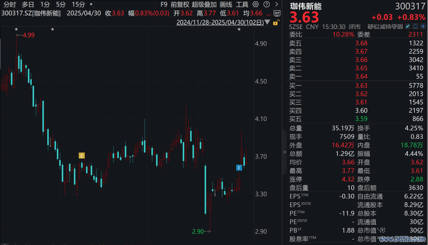The width and height of the screenshot is (428, 245).
Task: Click the bell alert icon in quote panel
Action: 415,27
